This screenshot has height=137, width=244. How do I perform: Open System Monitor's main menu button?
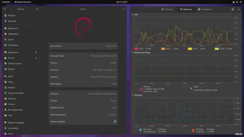[x=233, y=9]
